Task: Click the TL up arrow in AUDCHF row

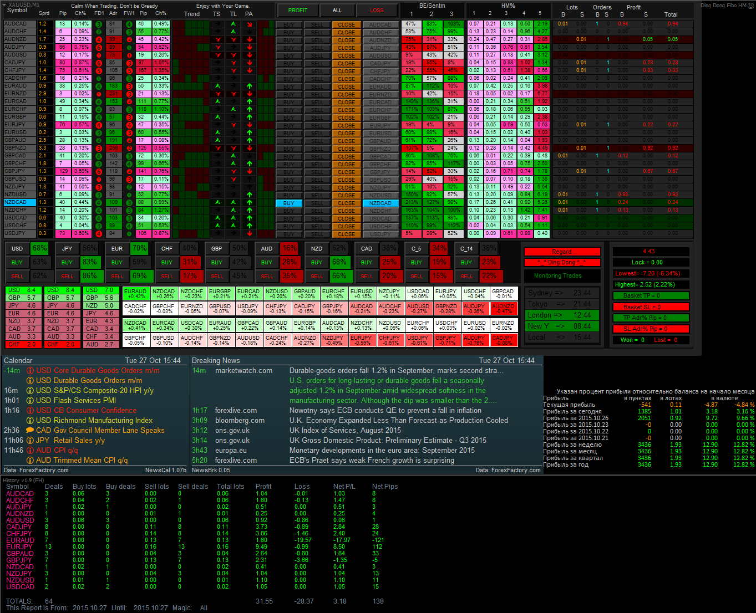Action: pos(234,32)
